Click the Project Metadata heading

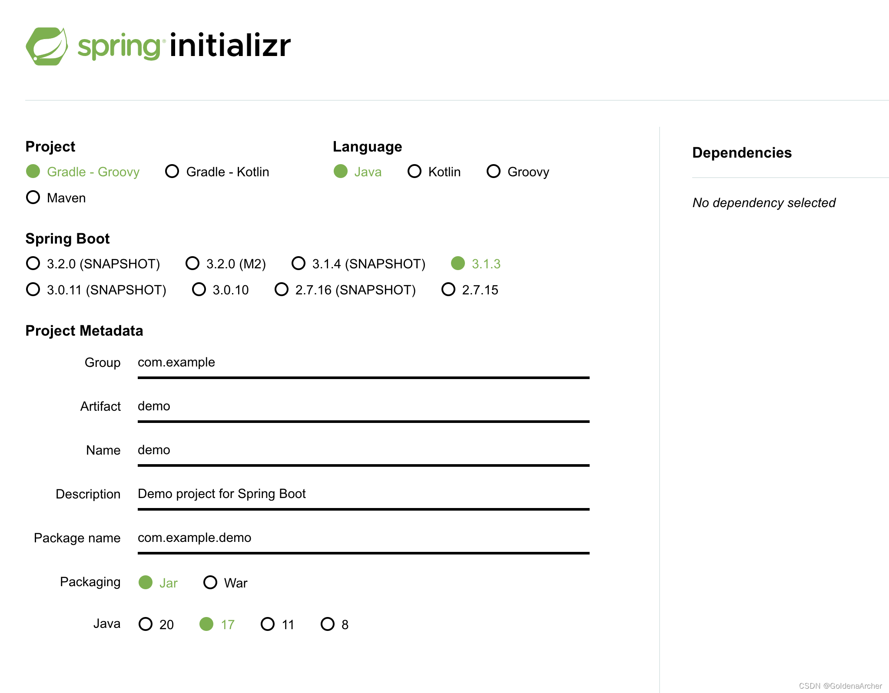(x=84, y=331)
